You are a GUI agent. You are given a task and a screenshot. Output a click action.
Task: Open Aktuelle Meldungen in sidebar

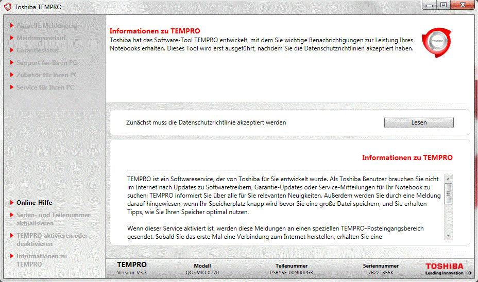pos(46,26)
